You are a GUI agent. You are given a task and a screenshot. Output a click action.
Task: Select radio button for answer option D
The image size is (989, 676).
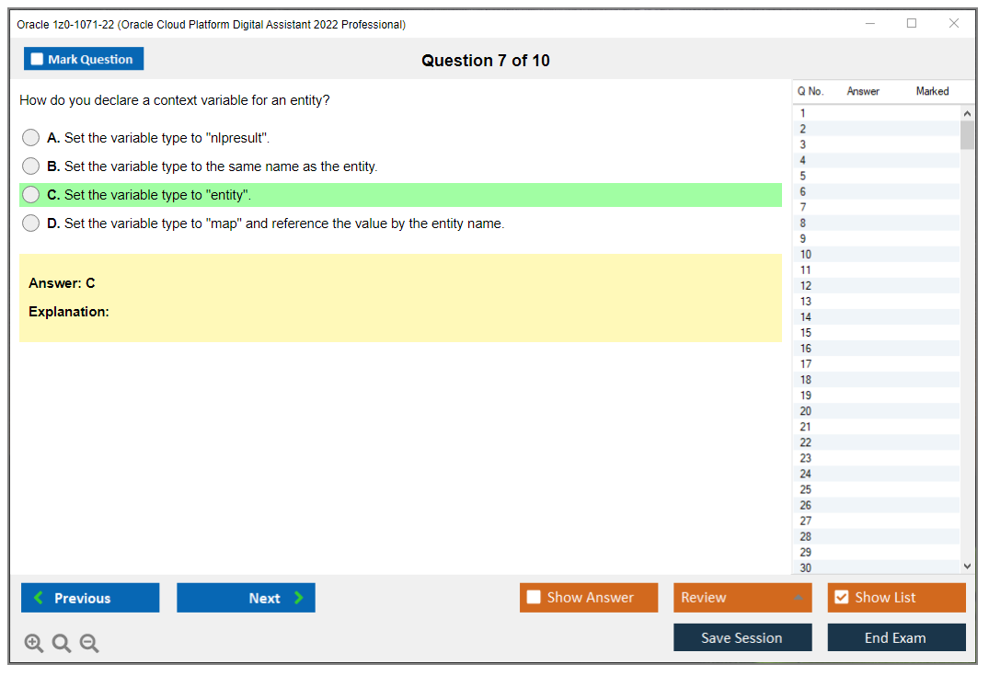30,223
